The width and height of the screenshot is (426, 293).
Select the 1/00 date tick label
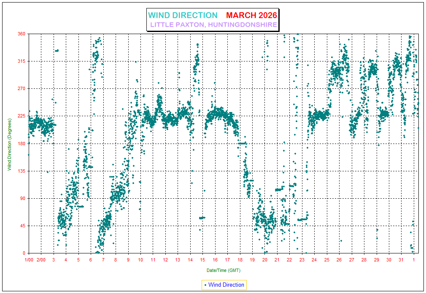click(29, 260)
